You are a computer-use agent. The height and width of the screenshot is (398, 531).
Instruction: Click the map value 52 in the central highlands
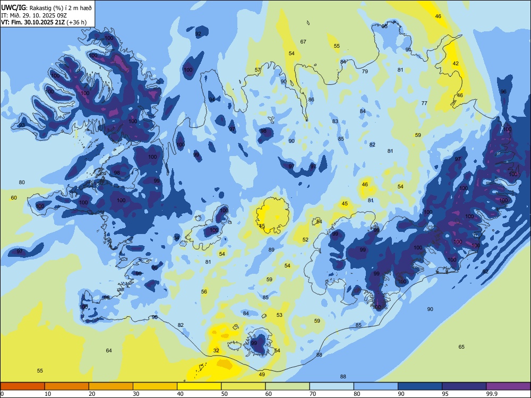(305, 240)
